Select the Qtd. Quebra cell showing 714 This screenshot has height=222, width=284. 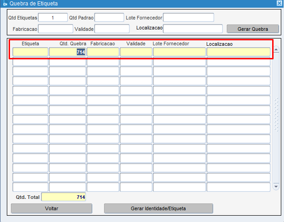coord(67,52)
